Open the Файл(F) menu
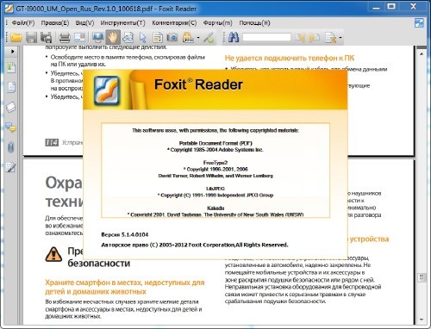The width and height of the screenshot is (431, 329). 23,23
